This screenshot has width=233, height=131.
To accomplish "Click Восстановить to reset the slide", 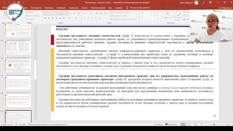I will click(33, 16).
